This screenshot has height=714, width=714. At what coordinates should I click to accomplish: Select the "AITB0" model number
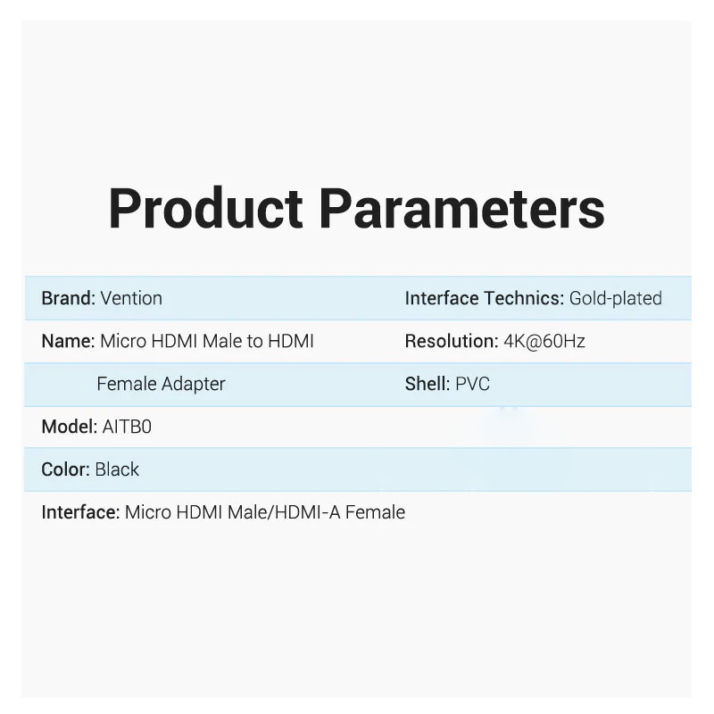[127, 427]
